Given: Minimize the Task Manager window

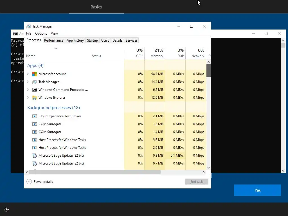Looking at the screenshot, I should pyautogui.click(x=179, y=26).
